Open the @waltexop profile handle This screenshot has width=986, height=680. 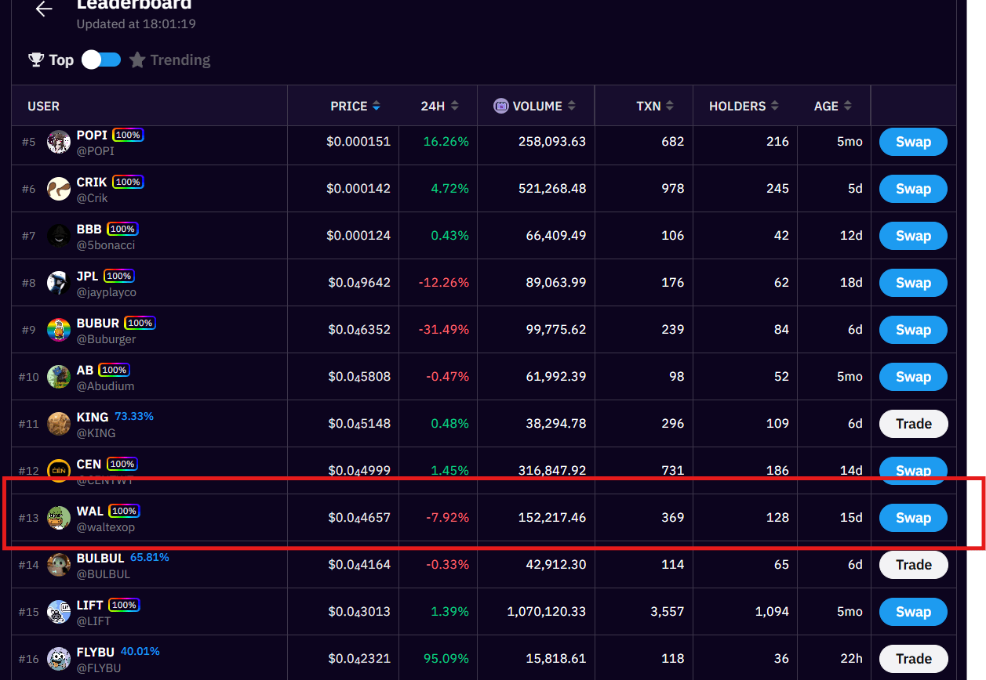(106, 527)
